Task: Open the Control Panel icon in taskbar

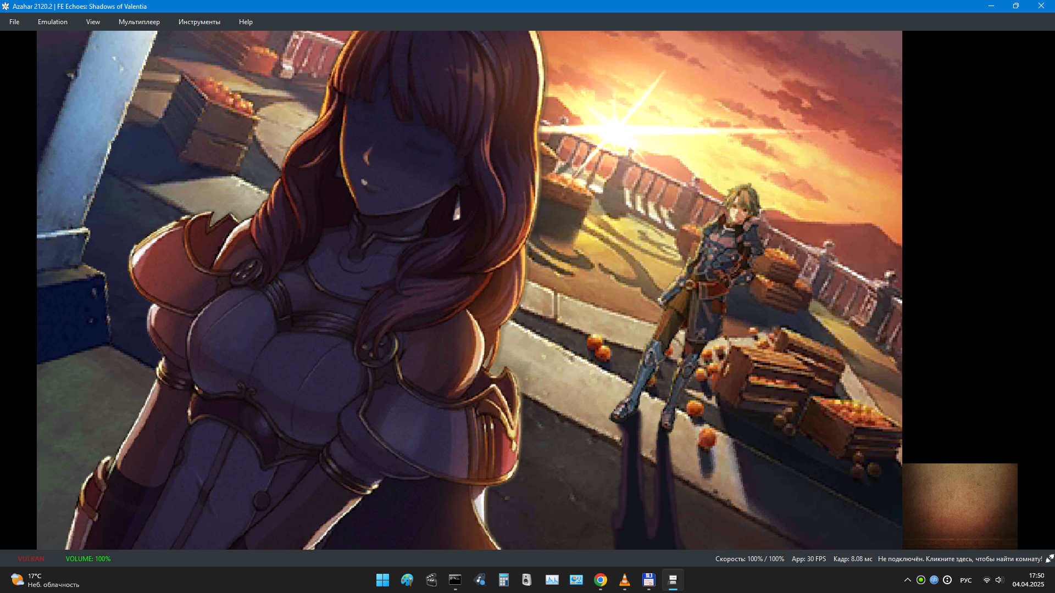Action: point(576,580)
